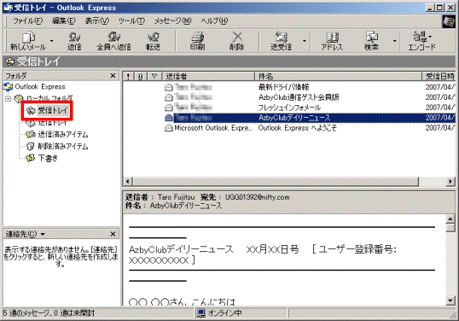The width and height of the screenshot is (459, 321).
Task: Click the 転送 (Forward) toolbar icon
Action: [x=153, y=41]
